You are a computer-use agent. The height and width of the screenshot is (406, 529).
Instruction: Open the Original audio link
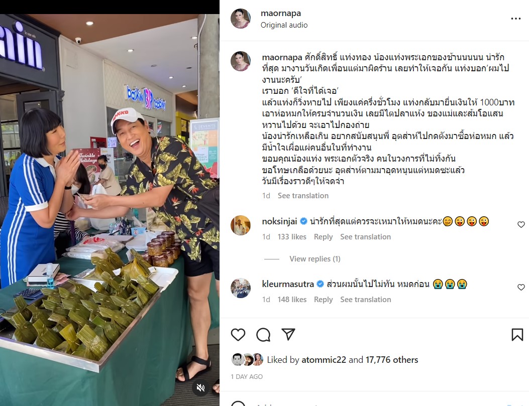pyautogui.click(x=284, y=25)
